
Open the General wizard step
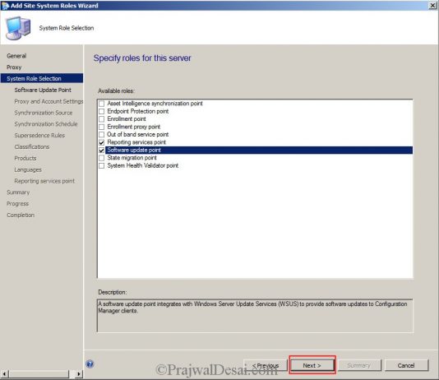pos(16,56)
